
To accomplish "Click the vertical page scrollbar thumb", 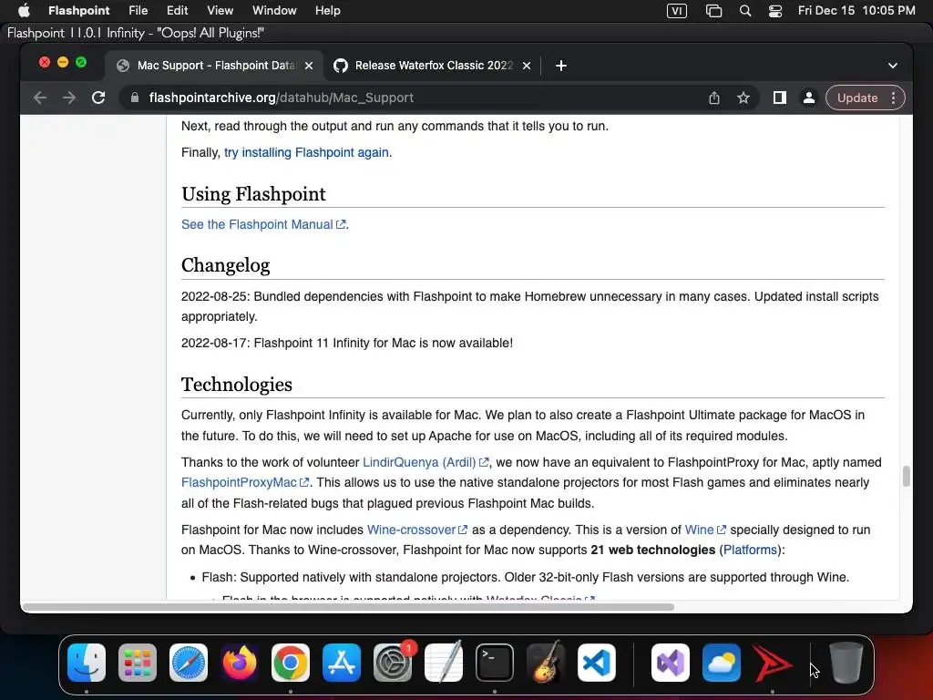I will [x=907, y=476].
